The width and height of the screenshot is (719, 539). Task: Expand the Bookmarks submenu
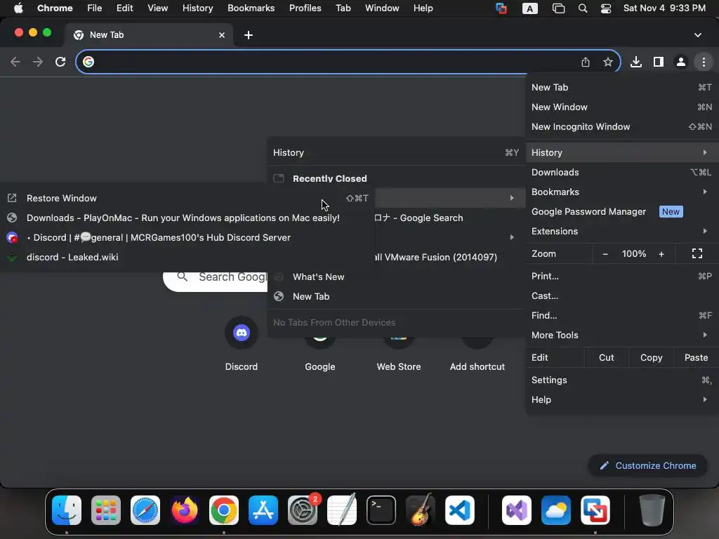tap(621, 192)
